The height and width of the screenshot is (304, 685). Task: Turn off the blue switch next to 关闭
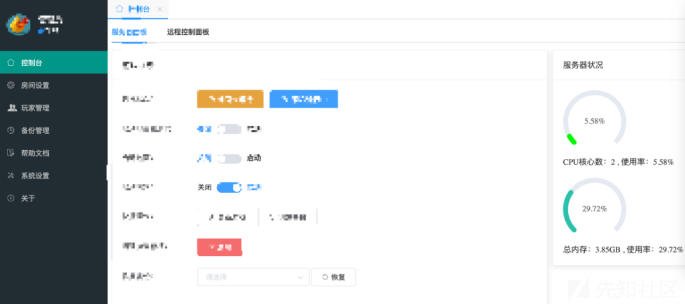tap(230, 187)
